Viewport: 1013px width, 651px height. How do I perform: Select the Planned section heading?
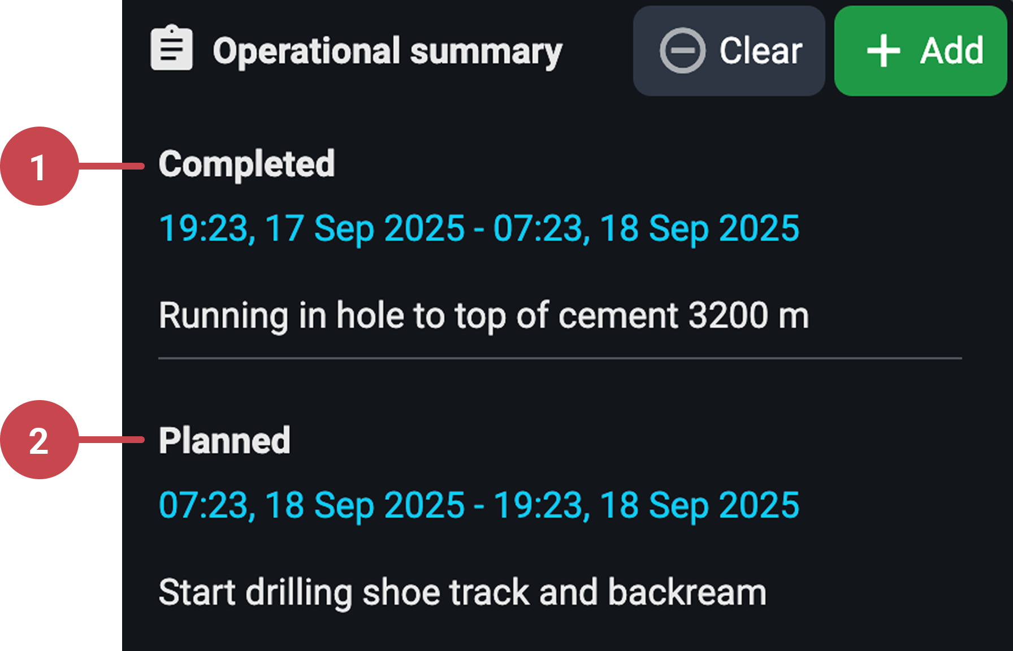pos(225,441)
